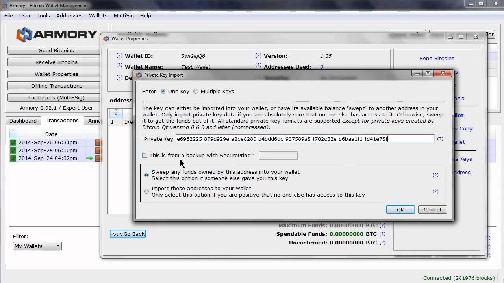
Task: Open the Addresses menu
Action: 69,15
